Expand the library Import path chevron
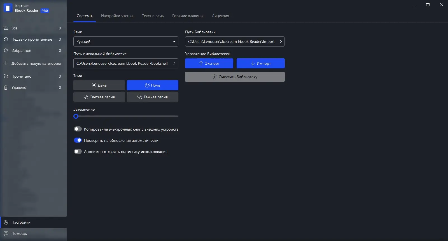Image resolution: width=448 pixels, height=241 pixels. (x=281, y=41)
